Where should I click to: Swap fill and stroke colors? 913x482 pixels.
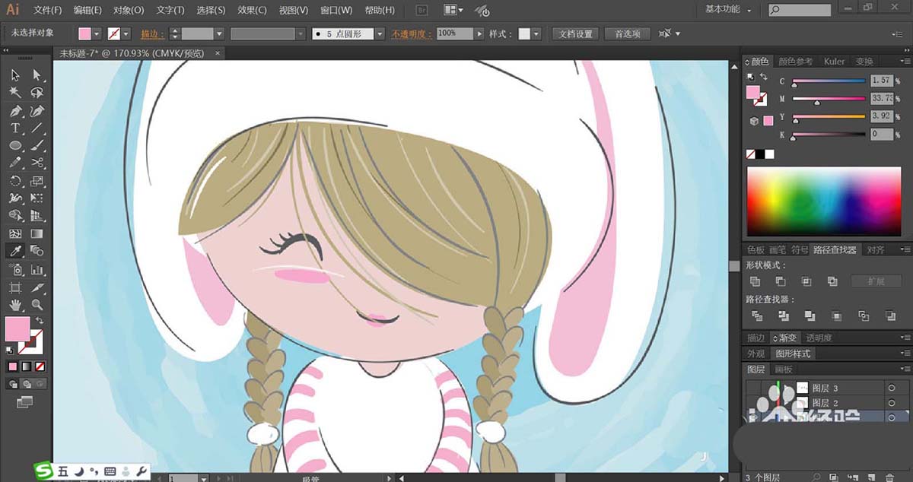pos(39,321)
